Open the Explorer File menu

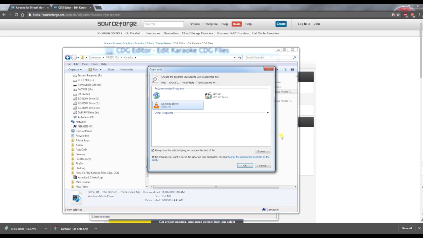pyautogui.click(x=68, y=64)
